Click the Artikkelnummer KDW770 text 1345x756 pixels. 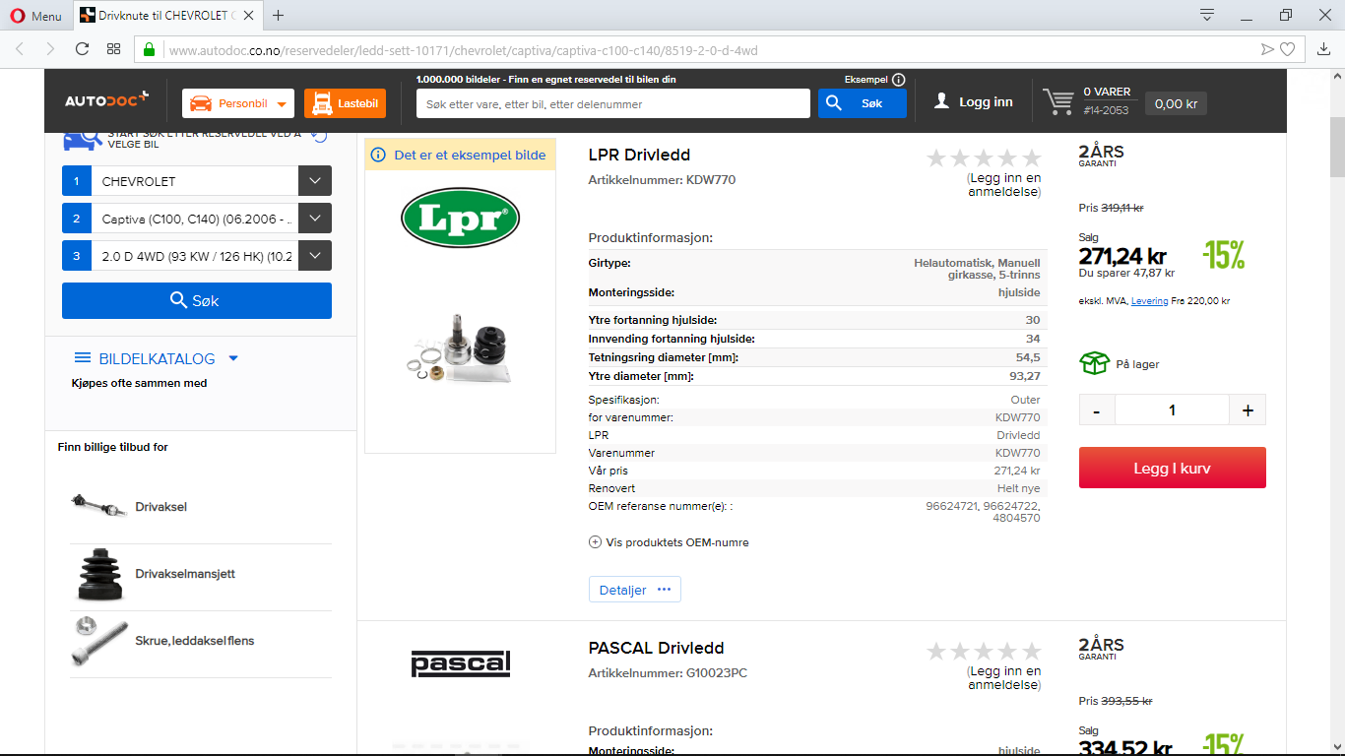pos(662,180)
